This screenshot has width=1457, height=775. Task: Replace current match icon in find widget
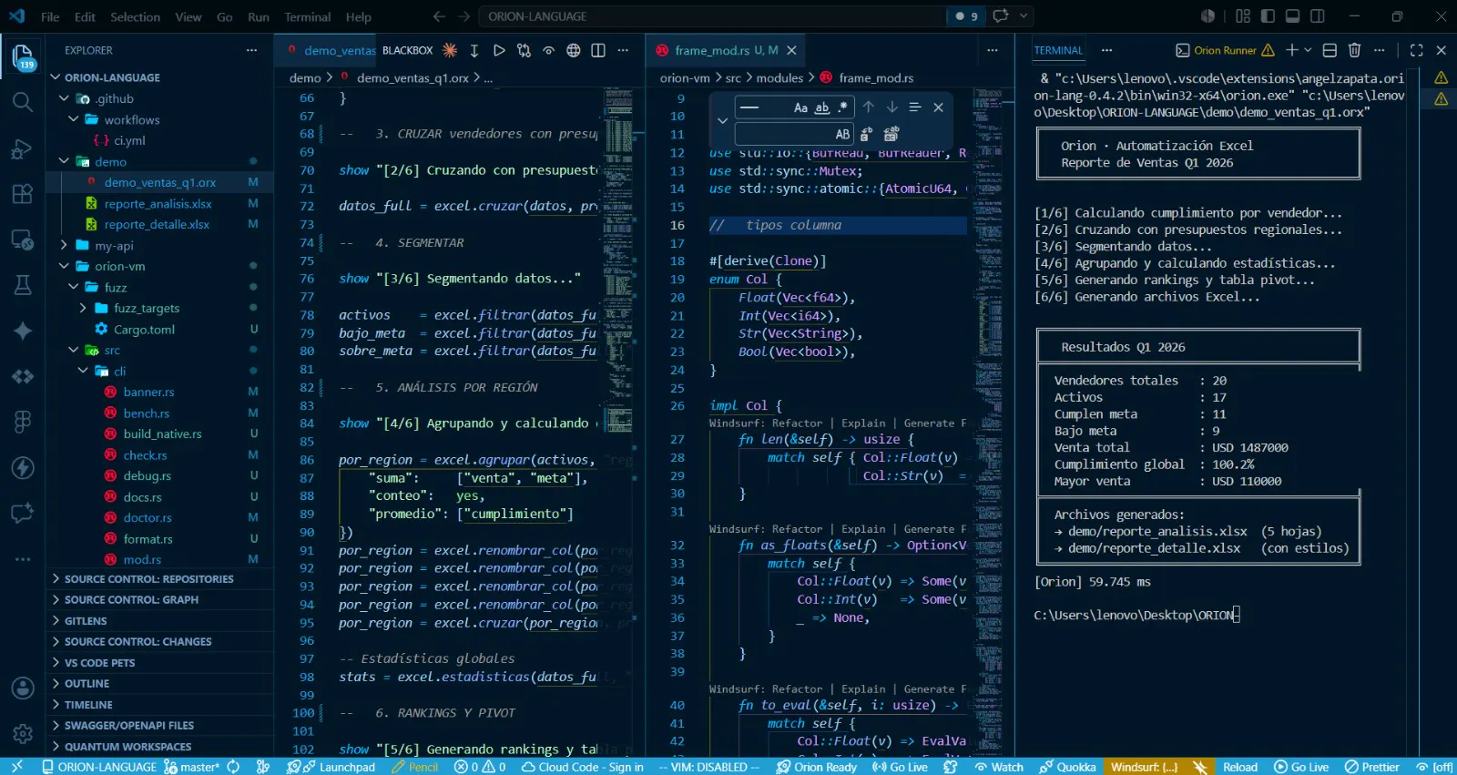866,134
